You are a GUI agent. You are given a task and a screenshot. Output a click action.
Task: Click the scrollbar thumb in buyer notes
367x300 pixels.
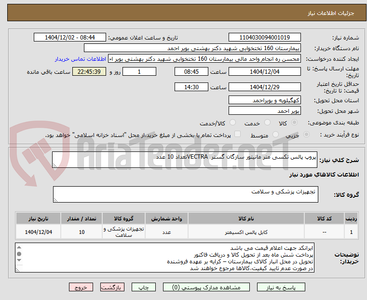19,254
